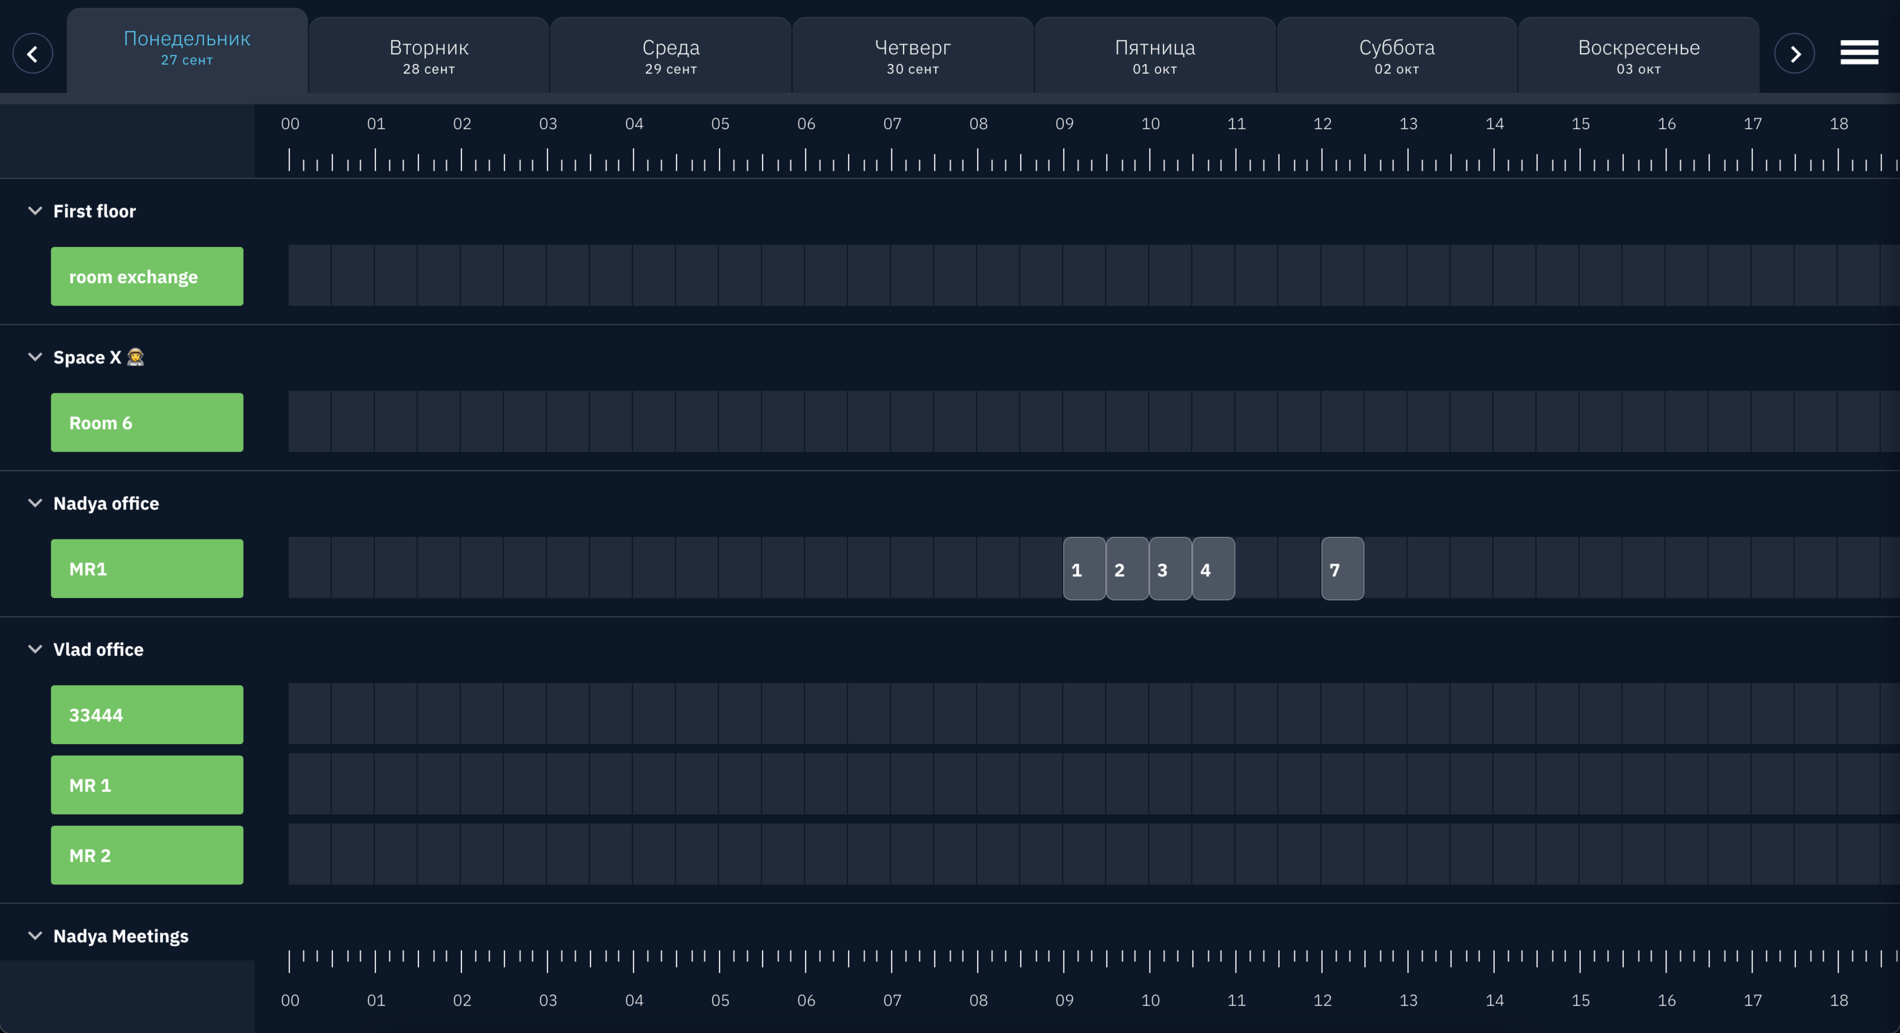1900x1033 pixels.
Task: Collapse the Vlad office group
Action: click(35, 649)
